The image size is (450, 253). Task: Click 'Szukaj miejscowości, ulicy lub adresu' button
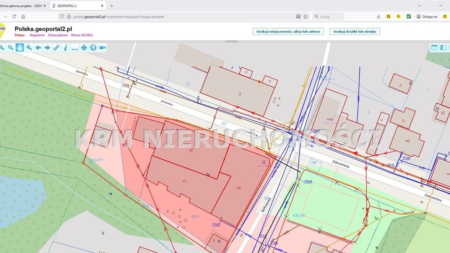tap(288, 31)
